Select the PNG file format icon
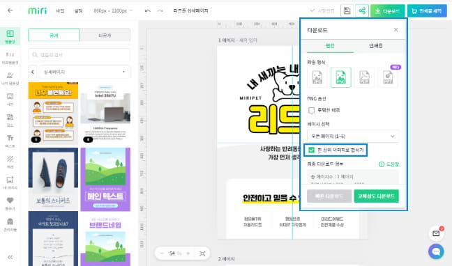 (340, 77)
